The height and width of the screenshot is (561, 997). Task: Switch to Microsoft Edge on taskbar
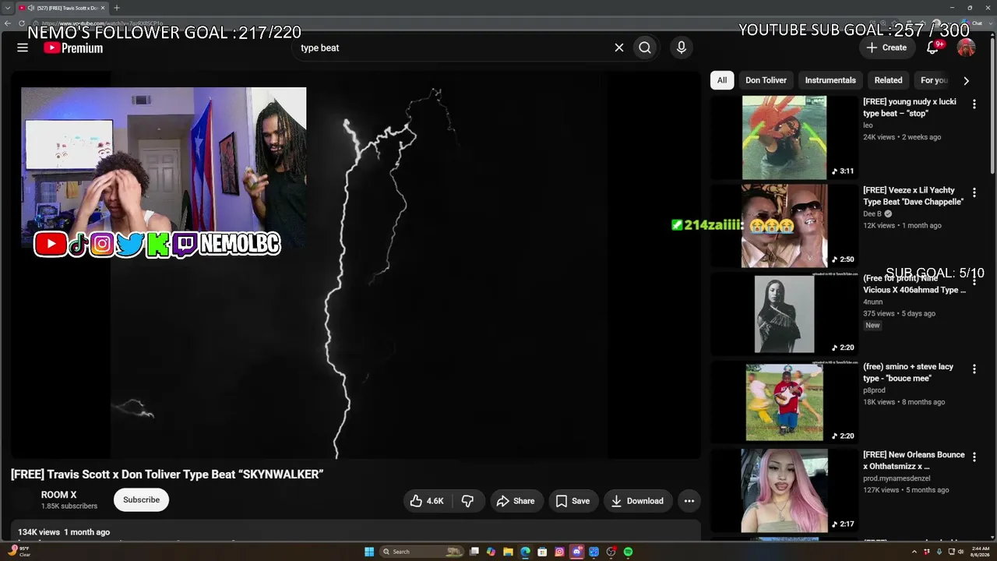[x=525, y=552]
